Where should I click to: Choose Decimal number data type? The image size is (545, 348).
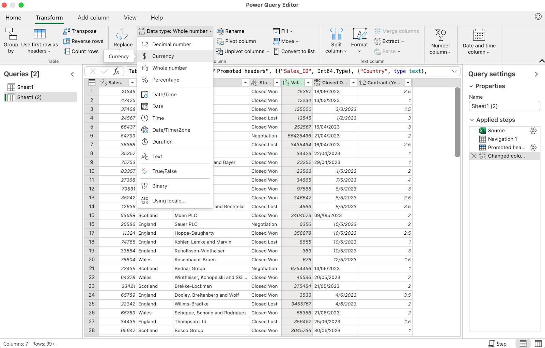pos(175,44)
